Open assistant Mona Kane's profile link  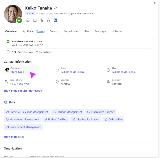point(17,72)
